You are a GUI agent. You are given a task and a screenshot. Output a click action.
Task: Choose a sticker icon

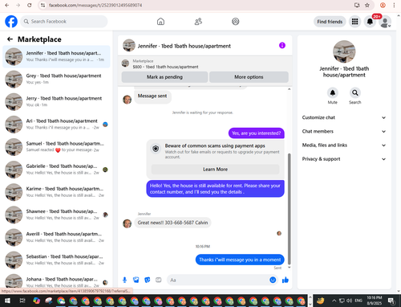(148, 280)
